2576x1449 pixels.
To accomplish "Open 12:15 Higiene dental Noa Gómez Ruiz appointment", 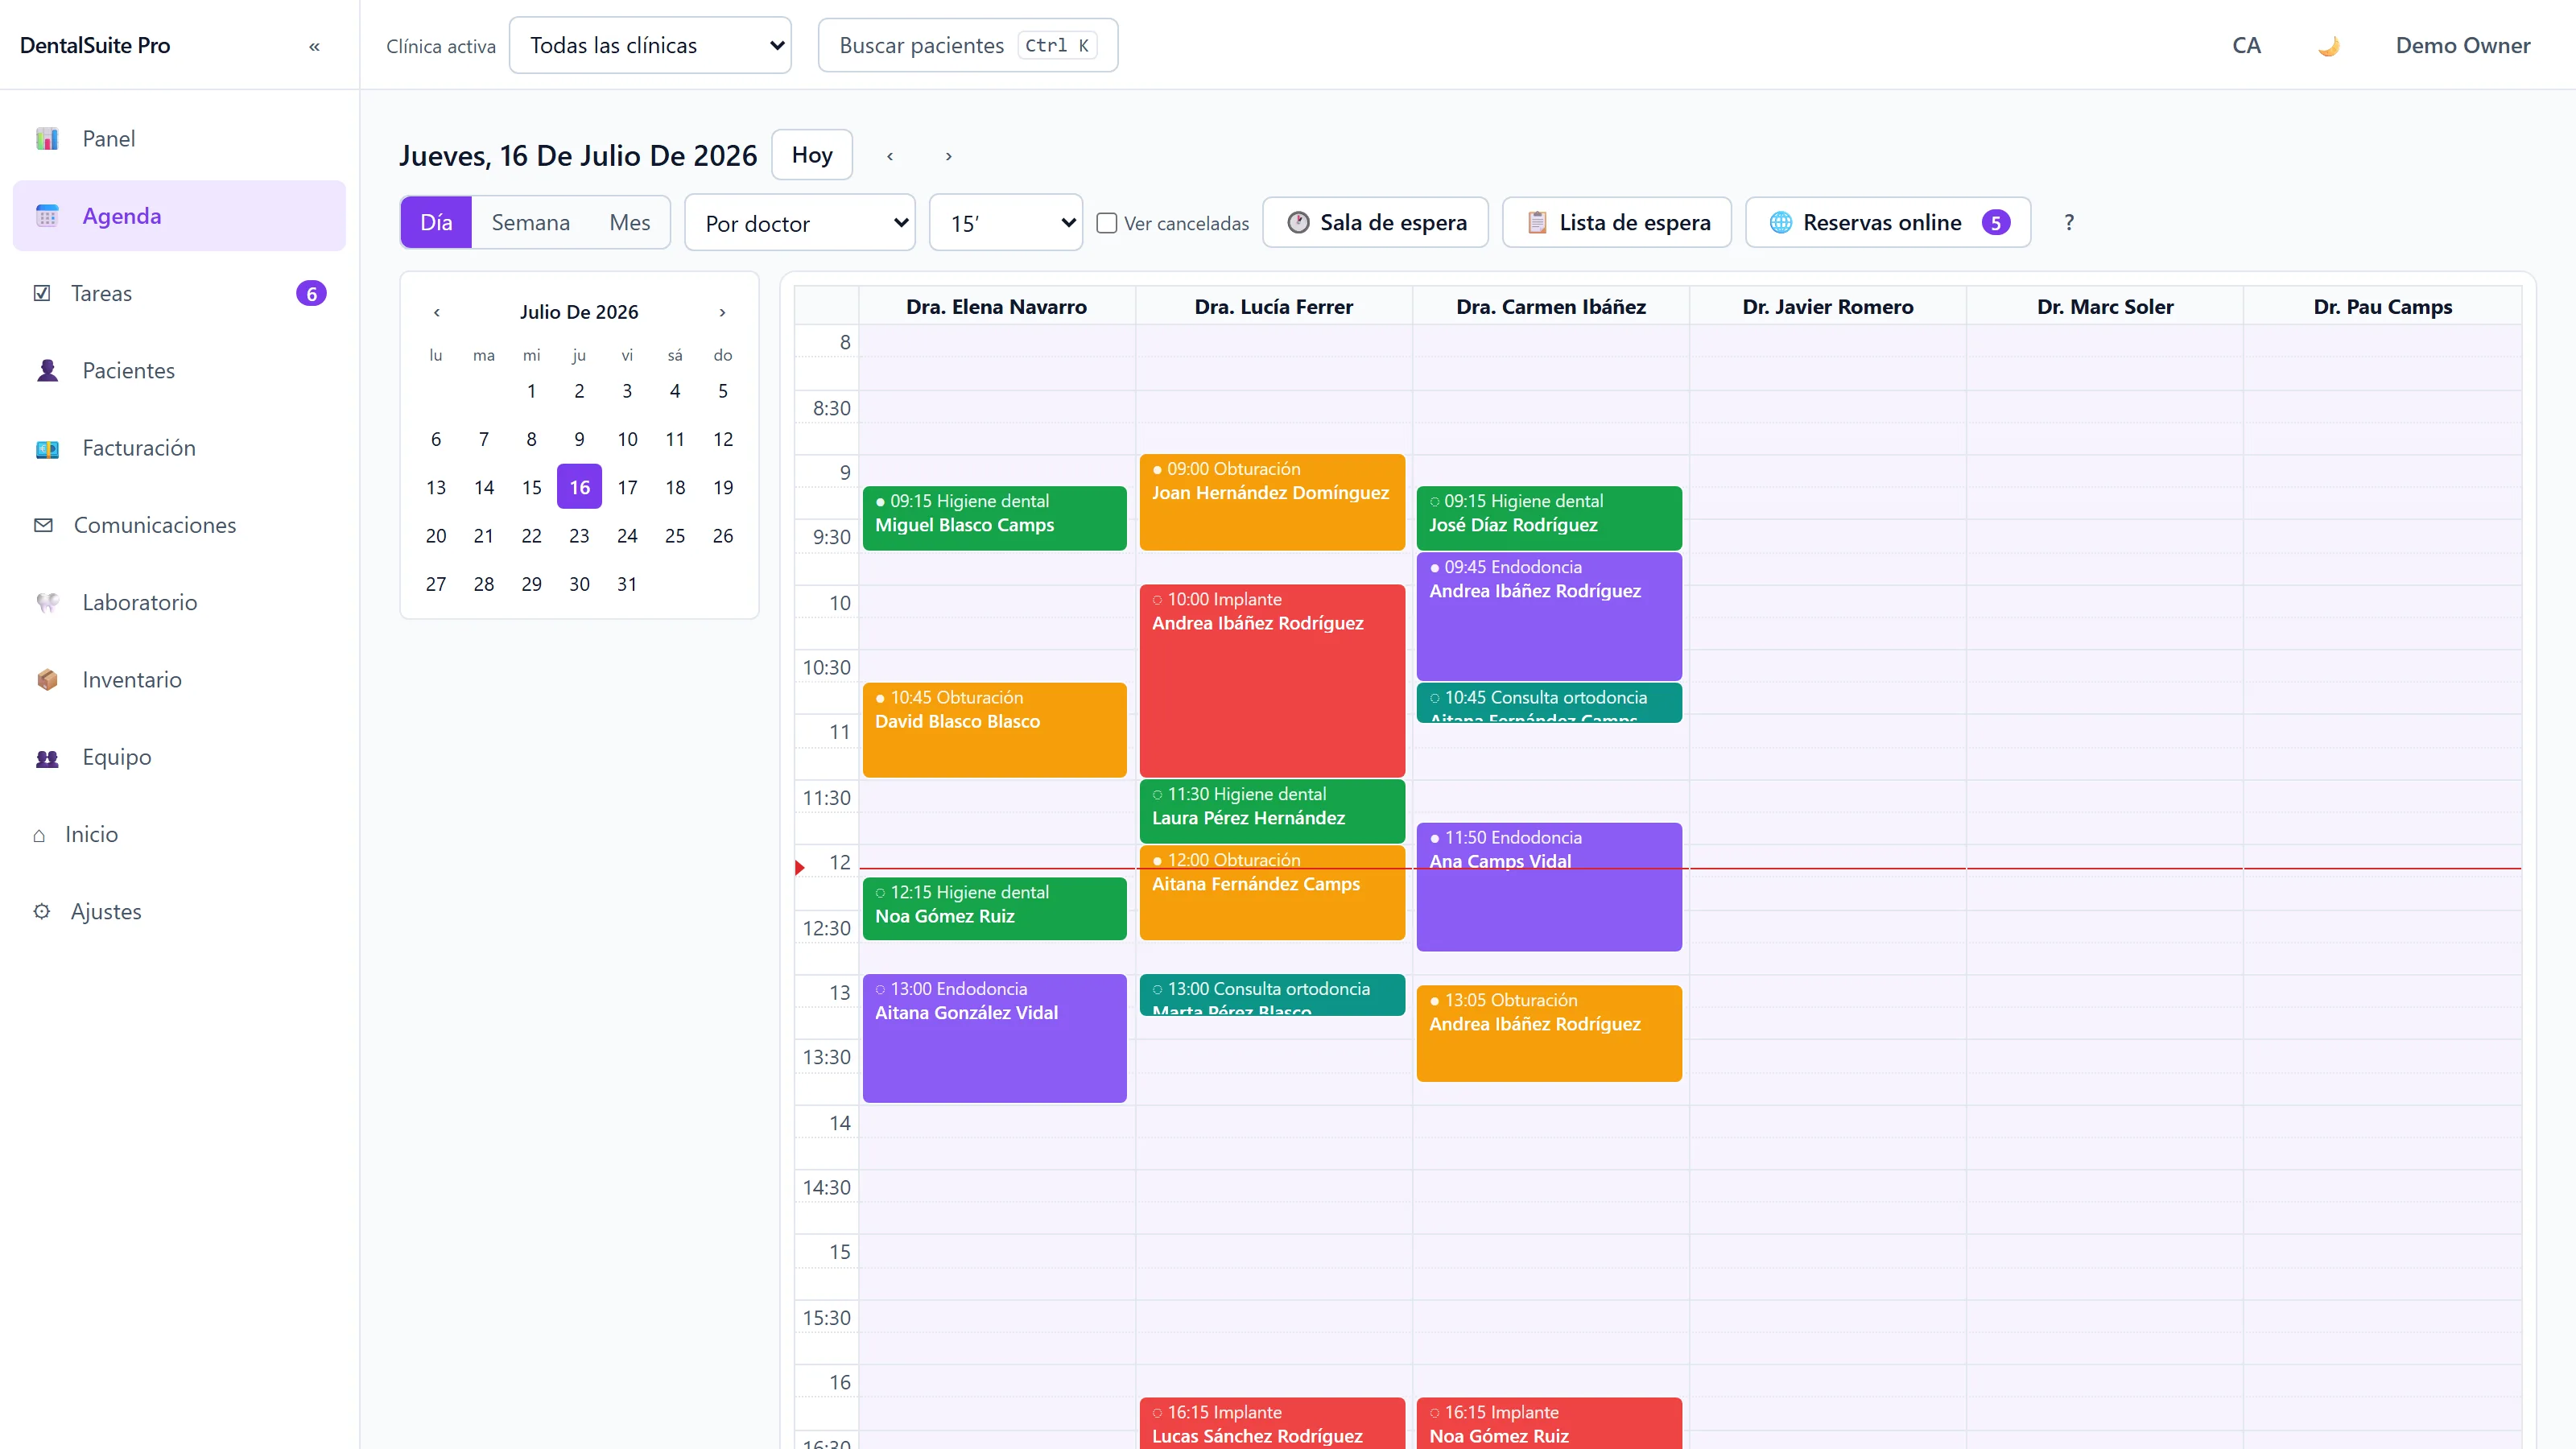I will [994, 908].
